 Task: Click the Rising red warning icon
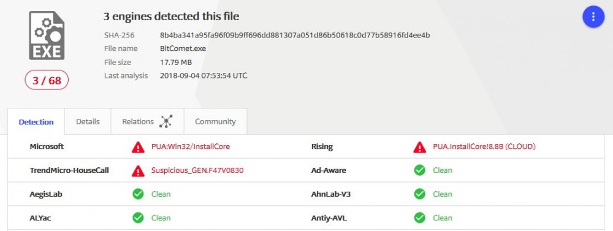[419, 147]
